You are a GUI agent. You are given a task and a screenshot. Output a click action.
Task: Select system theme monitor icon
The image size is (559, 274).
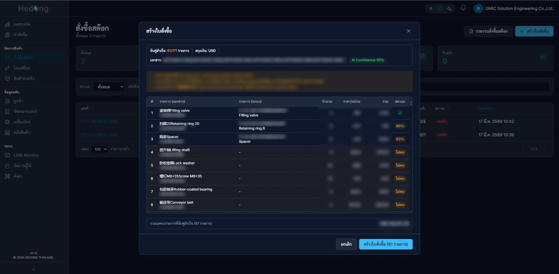440,8
